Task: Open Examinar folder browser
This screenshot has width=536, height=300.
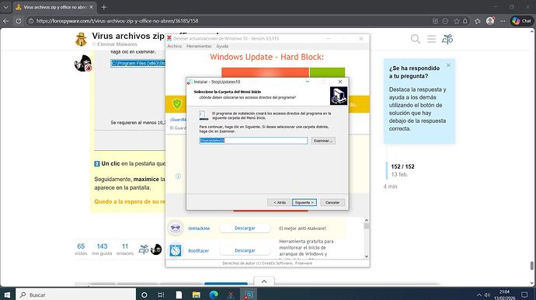Action: tap(322, 141)
